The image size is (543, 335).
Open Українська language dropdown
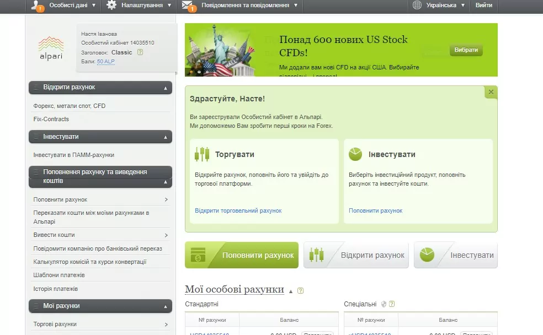point(445,5)
